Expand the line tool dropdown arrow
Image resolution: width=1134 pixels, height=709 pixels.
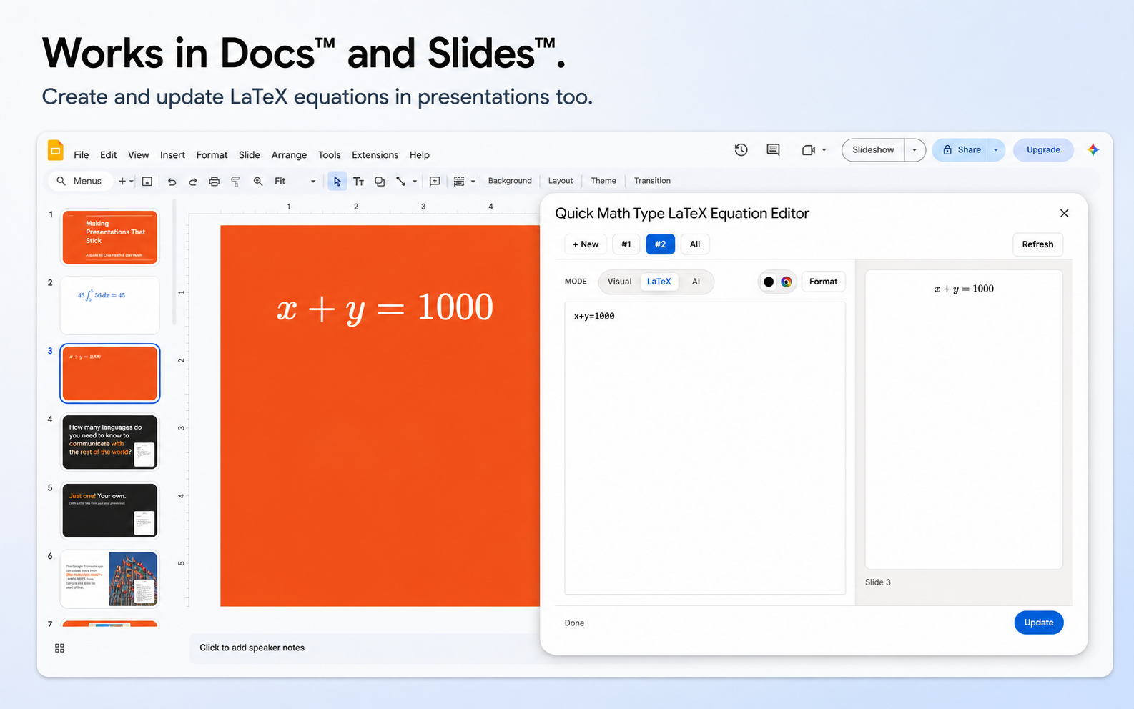pos(415,182)
